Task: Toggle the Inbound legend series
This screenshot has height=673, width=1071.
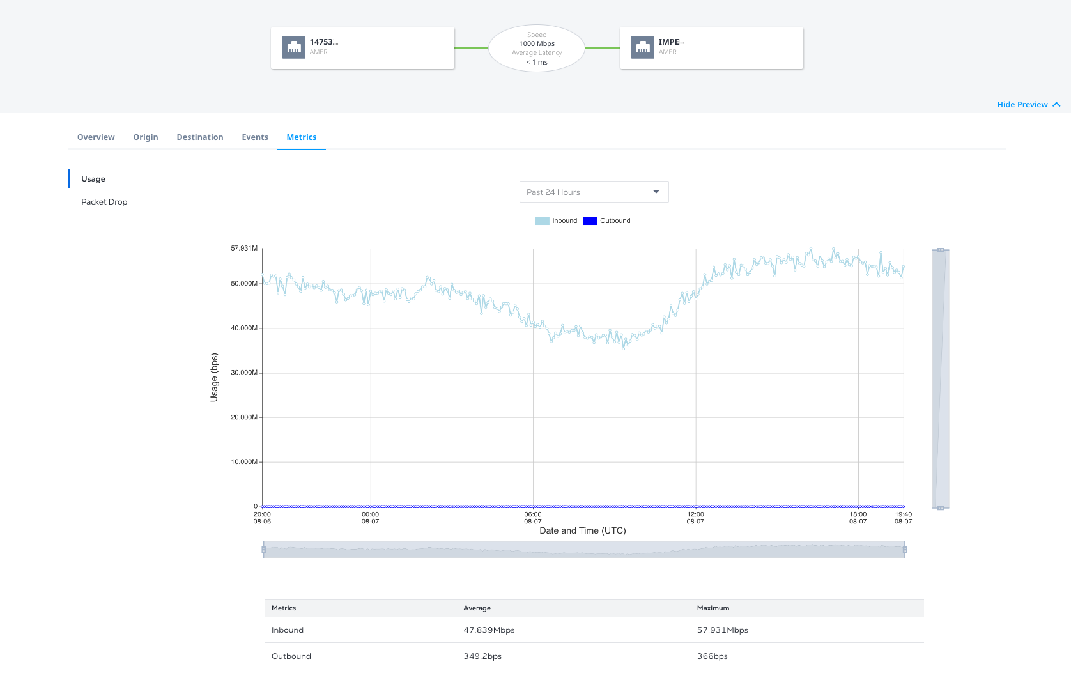Action: [x=556, y=221]
